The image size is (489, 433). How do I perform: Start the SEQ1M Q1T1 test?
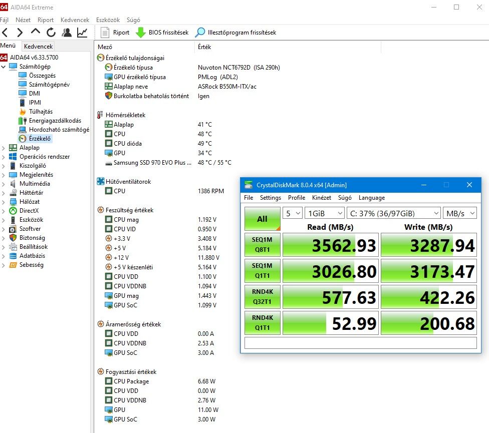262,271
